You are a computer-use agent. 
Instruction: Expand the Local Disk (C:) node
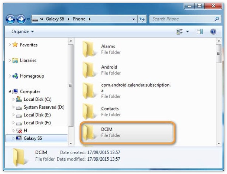(13, 99)
